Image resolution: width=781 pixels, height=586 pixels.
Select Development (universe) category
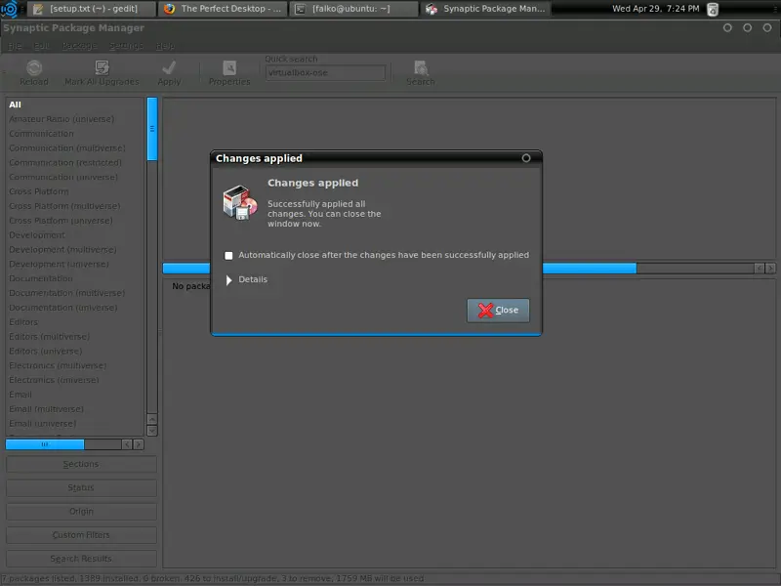point(76,264)
